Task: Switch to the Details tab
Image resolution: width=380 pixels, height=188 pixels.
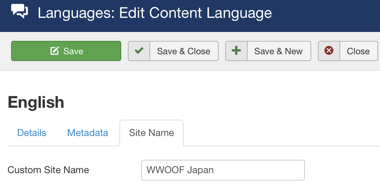Action: (32, 133)
